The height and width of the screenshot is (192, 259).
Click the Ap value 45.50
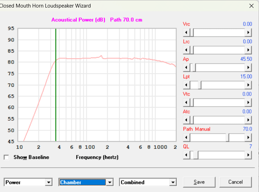(246, 59)
